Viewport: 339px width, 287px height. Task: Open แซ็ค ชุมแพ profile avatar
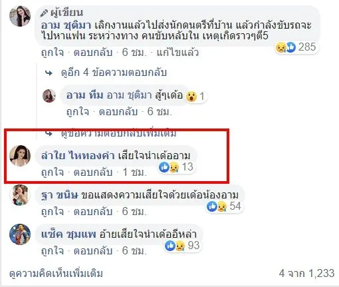20,234
